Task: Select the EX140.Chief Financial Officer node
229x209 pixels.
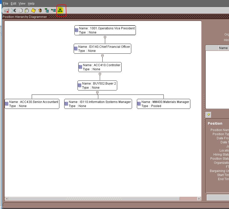Action: pyautogui.click(x=103, y=49)
